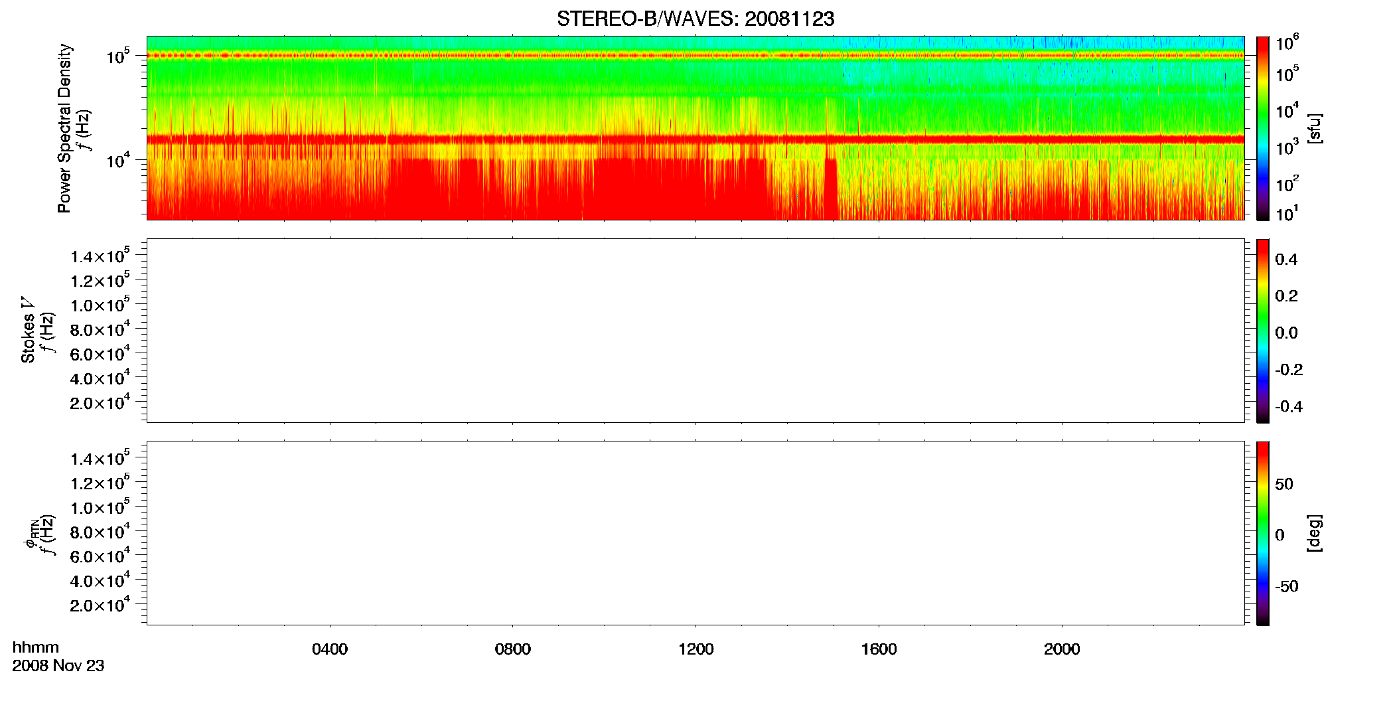Viewport: 1391px width, 717px height.
Task: Click the hhmm time format label
Action: pyautogui.click(x=36, y=647)
